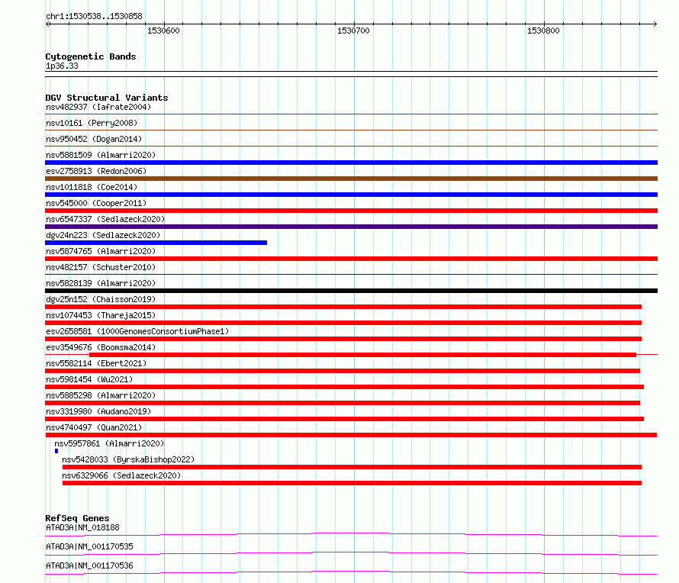This screenshot has width=679, height=583.
Task: Click the red bar of nsv5874765
Action: click(351, 259)
